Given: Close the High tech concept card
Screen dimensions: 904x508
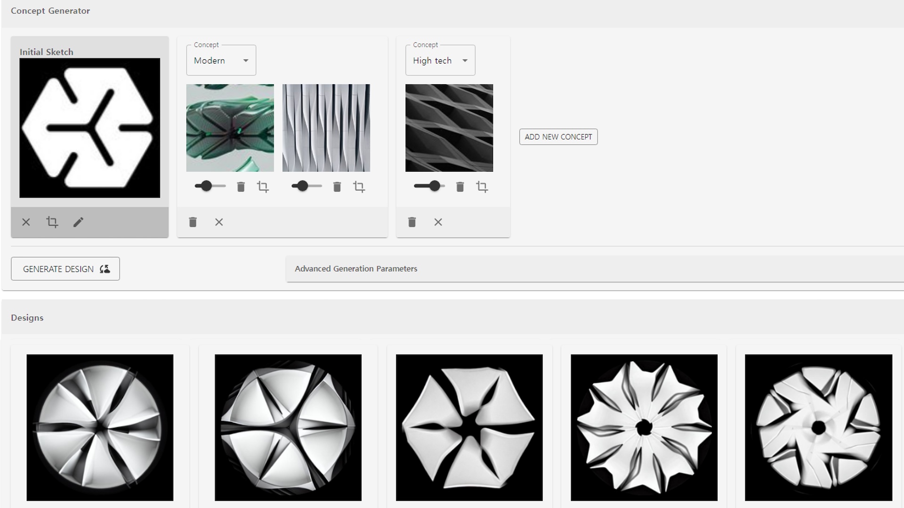Looking at the screenshot, I should [x=438, y=222].
